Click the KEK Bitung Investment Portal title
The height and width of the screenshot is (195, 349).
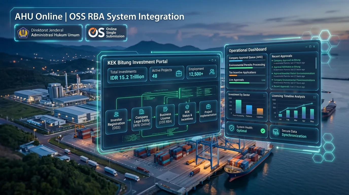coord(137,62)
